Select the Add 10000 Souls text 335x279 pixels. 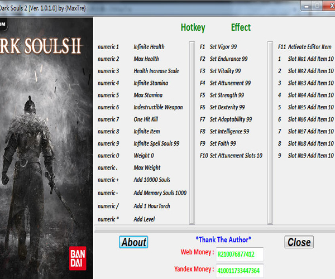pos(152,180)
